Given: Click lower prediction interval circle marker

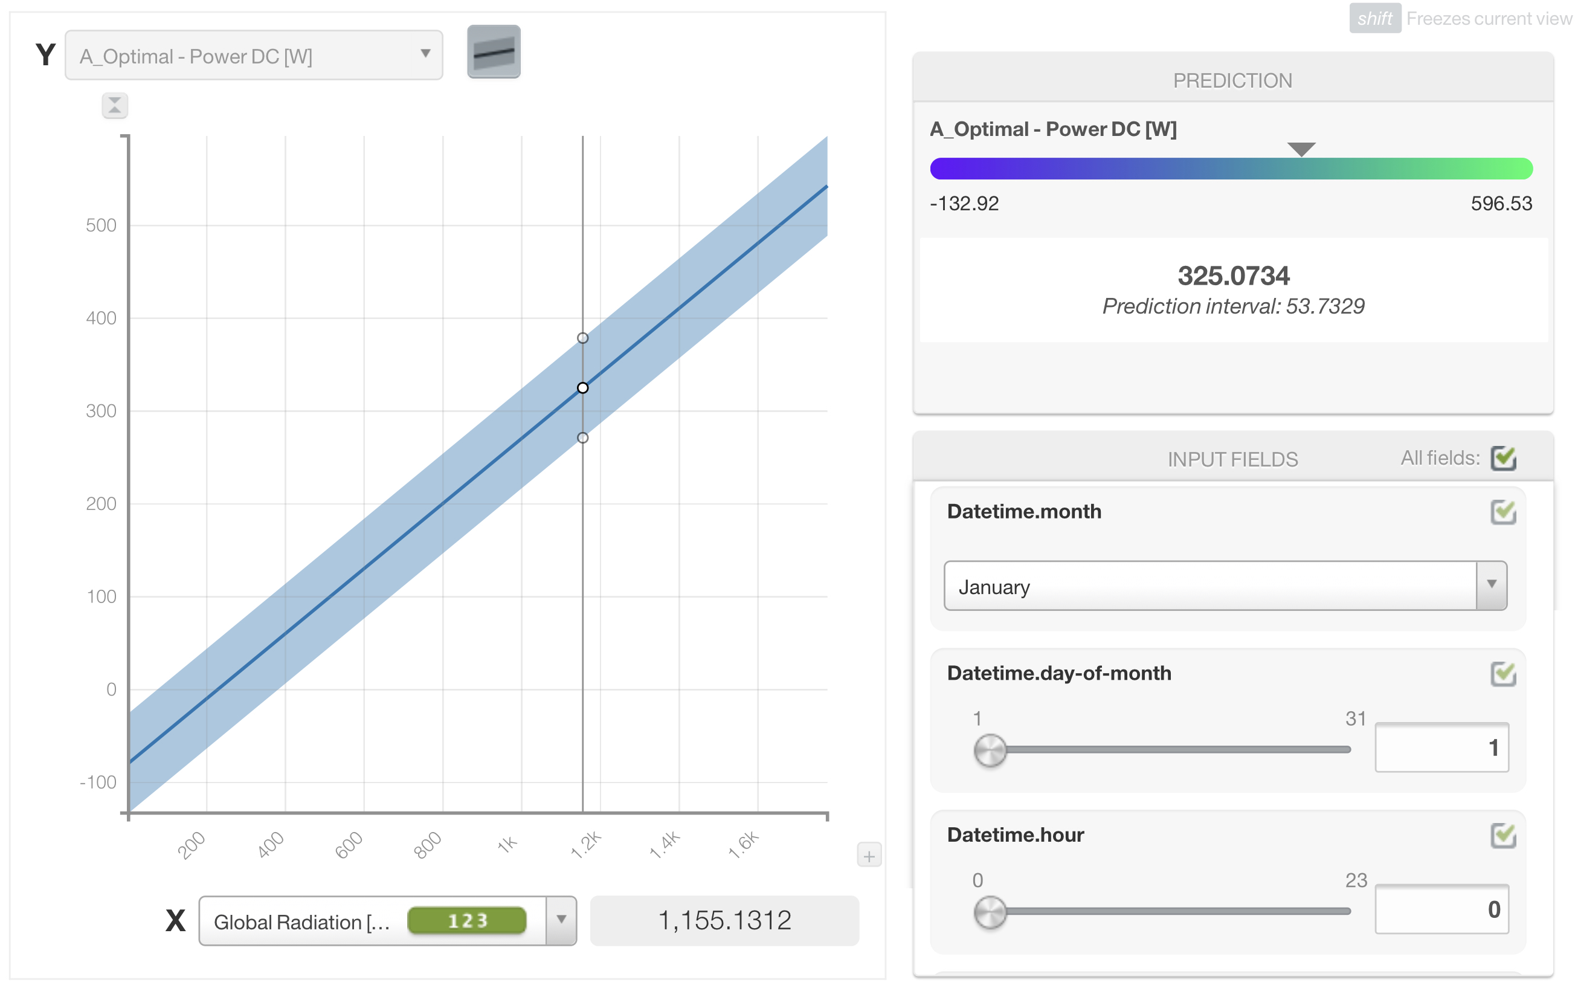Looking at the screenshot, I should point(582,437).
